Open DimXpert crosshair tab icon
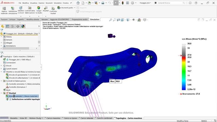Image resolution: width=217 pixels, height=122 pixels. click(x=18, y=26)
